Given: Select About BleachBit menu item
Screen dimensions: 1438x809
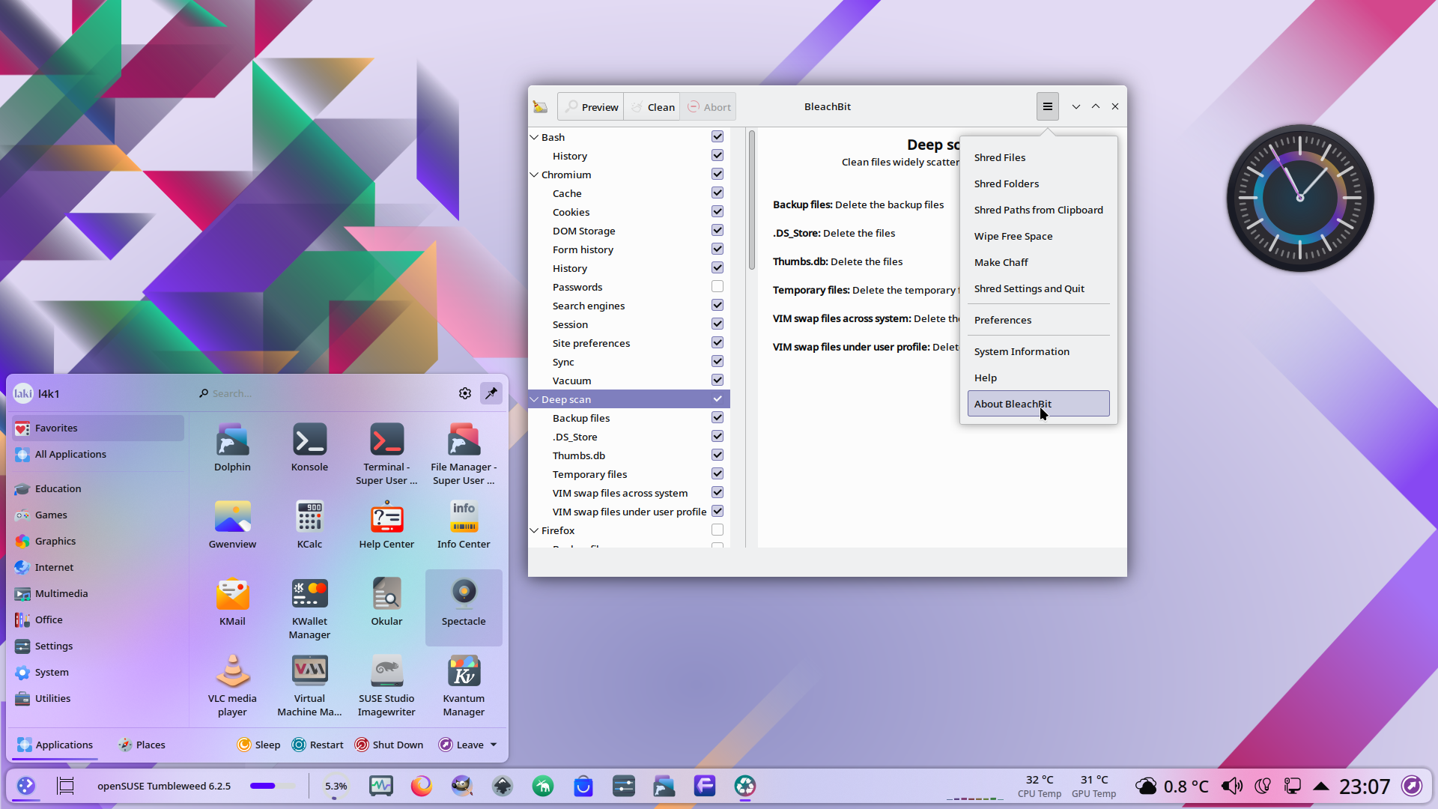Looking at the screenshot, I should click(1038, 404).
